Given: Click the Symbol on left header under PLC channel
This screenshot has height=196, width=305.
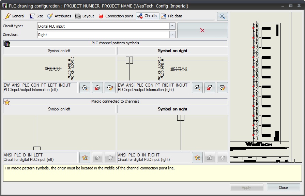Looking at the screenshot, I should click(59, 51).
